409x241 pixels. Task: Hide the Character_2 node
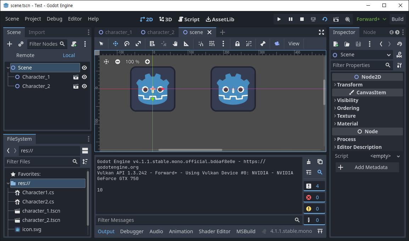tap(84, 86)
